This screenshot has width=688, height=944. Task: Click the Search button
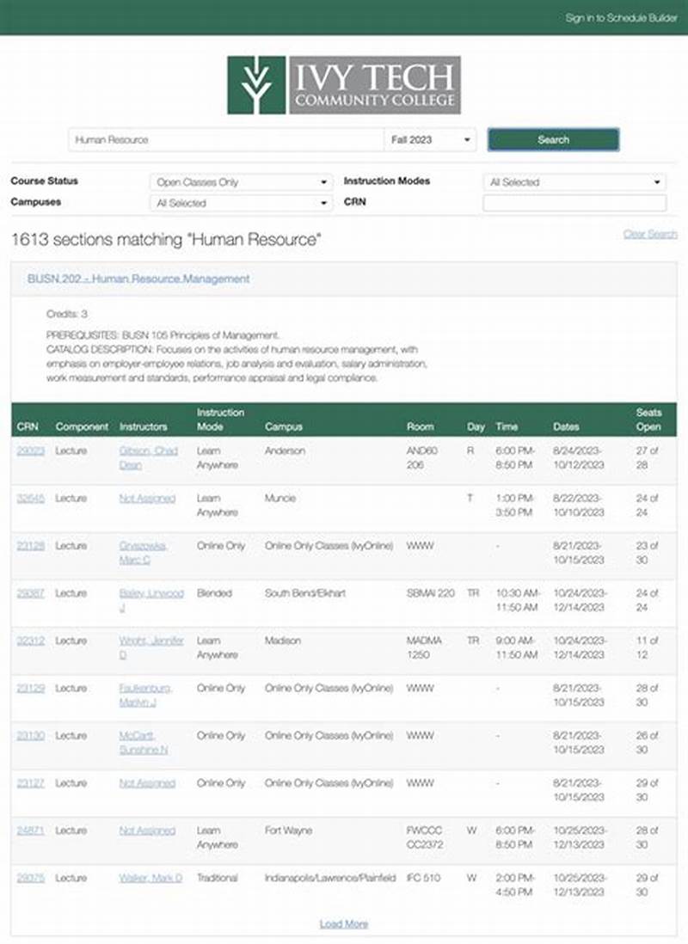(x=553, y=139)
